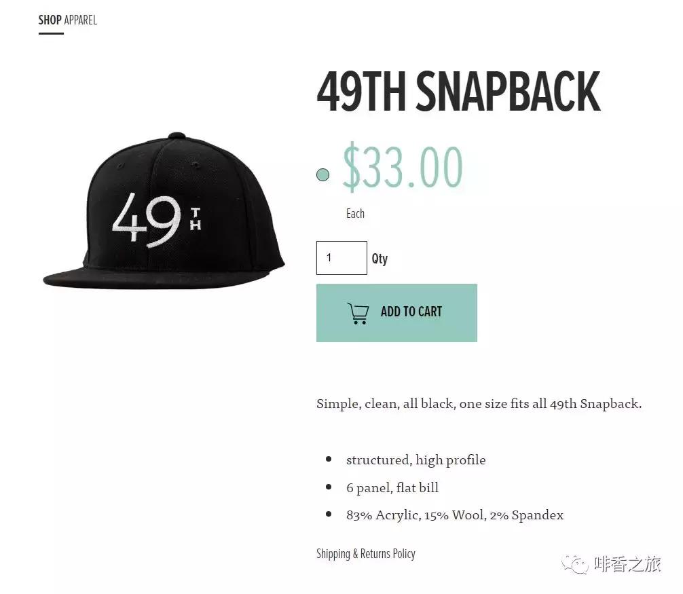The image size is (683, 594).
Task: Go to the SHOP breadcrumb link
Action: (x=50, y=20)
